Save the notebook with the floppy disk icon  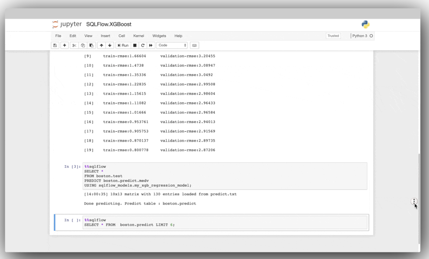(x=55, y=45)
